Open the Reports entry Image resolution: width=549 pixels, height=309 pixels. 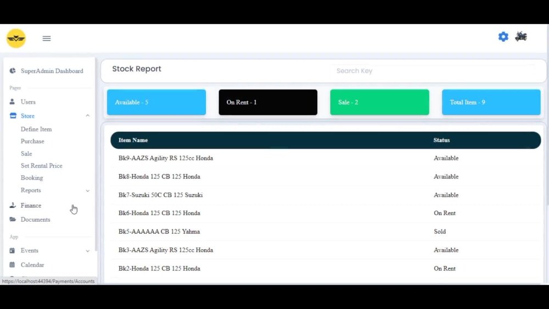(x=31, y=190)
